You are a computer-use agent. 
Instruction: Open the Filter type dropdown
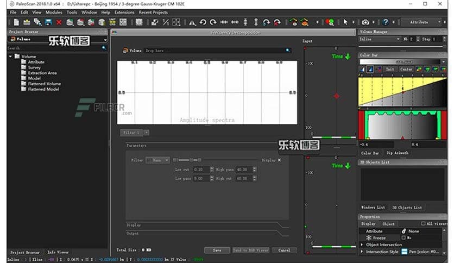(158, 160)
